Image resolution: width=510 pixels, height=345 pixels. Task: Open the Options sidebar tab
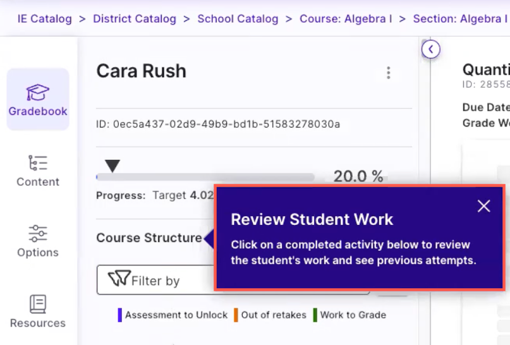coord(38,241)
